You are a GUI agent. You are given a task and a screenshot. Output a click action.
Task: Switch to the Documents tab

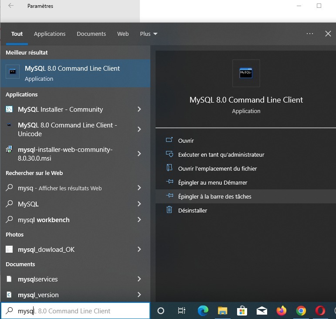(91, 34)
